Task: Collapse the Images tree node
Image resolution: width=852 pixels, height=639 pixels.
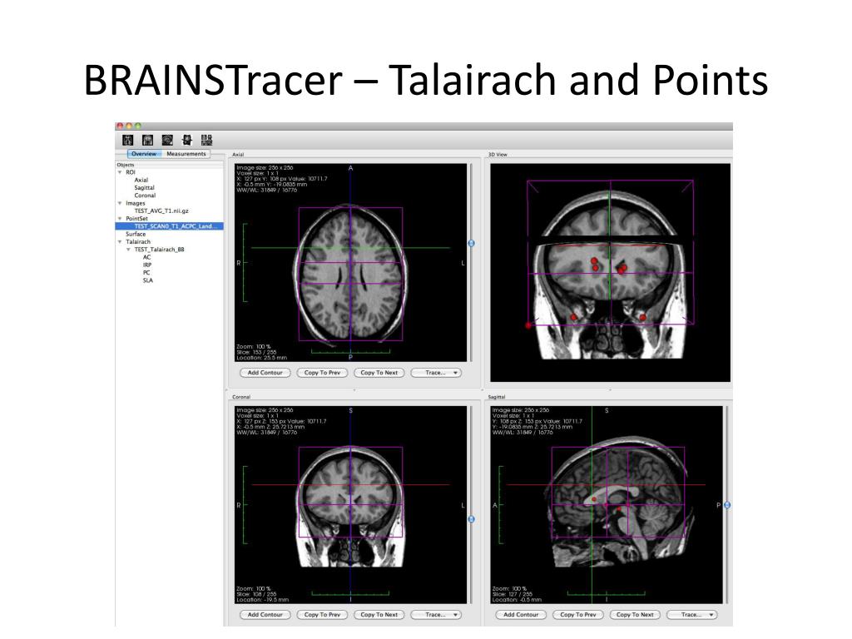Action: coord(120,203)
